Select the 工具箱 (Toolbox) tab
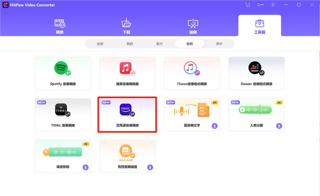 tap(260, 26)
